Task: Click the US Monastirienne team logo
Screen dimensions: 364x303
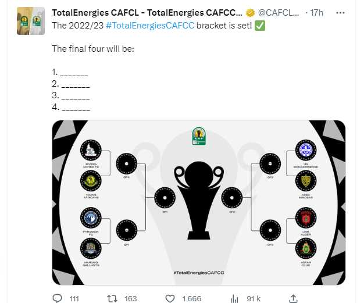Action: pyautogui.click(x=305, y=151)
